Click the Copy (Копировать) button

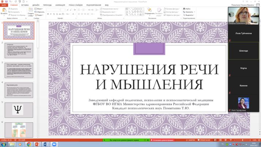coord(14,12)
